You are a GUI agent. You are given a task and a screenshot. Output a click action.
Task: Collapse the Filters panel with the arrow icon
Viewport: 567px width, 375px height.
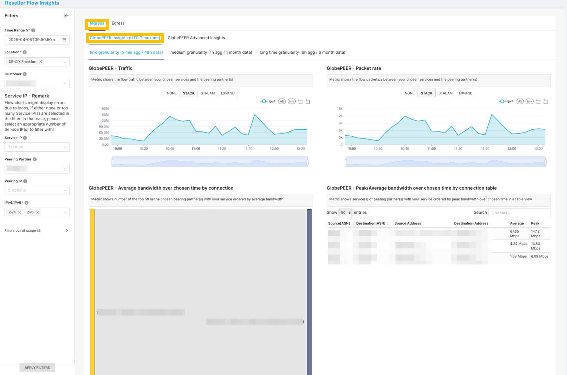[x=66, y=16]
